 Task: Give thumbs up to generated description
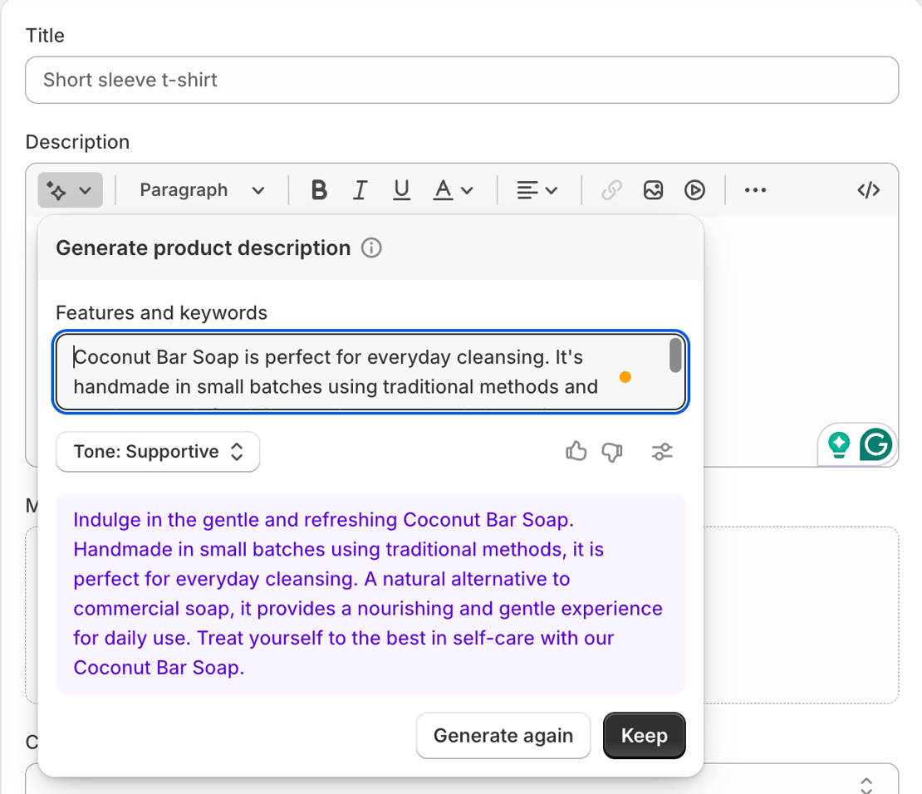tap(576, 452)
